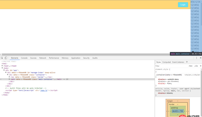The height and width of the screenshot is (117, 202).
Task: Open the Network tab
Action: coord(43,58)
